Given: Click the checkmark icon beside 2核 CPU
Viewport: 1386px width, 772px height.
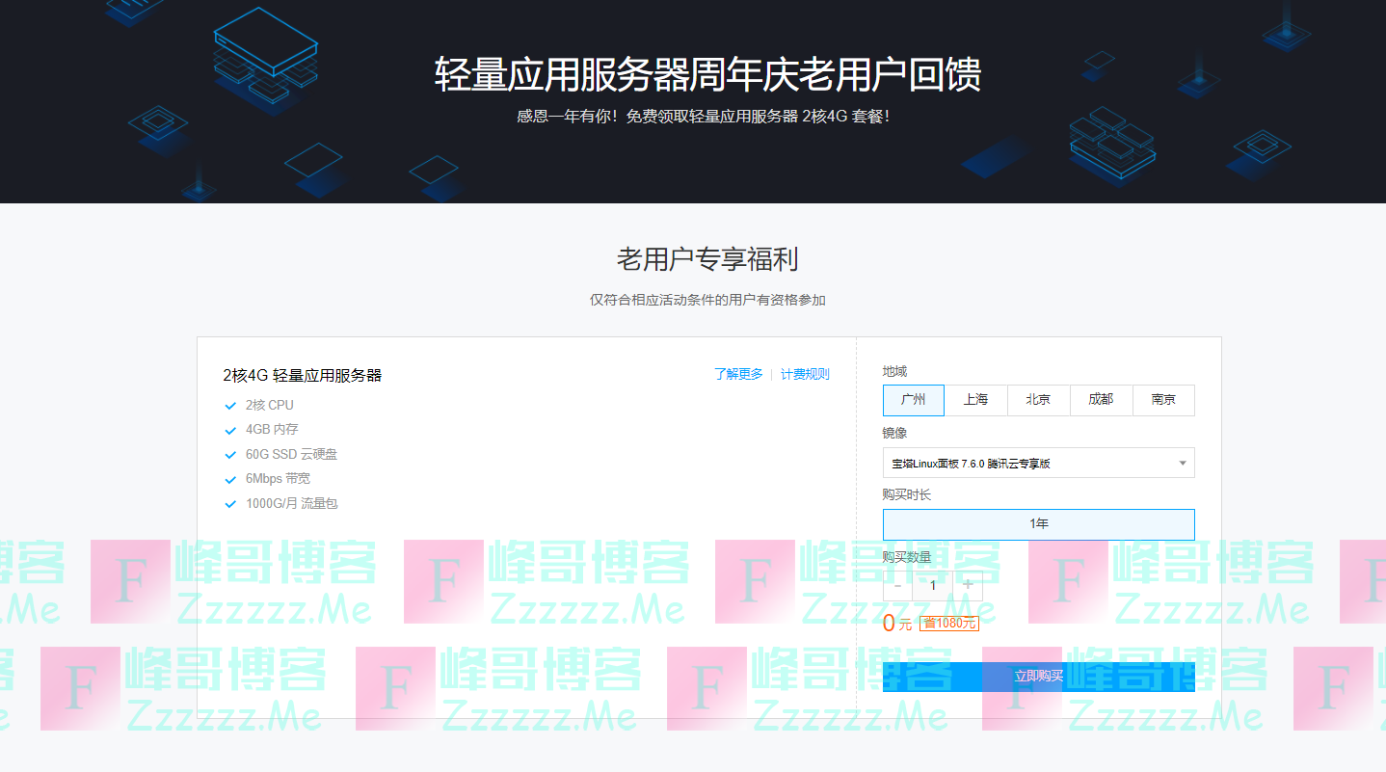Looking at the screenshot, I should pos(230,406).
